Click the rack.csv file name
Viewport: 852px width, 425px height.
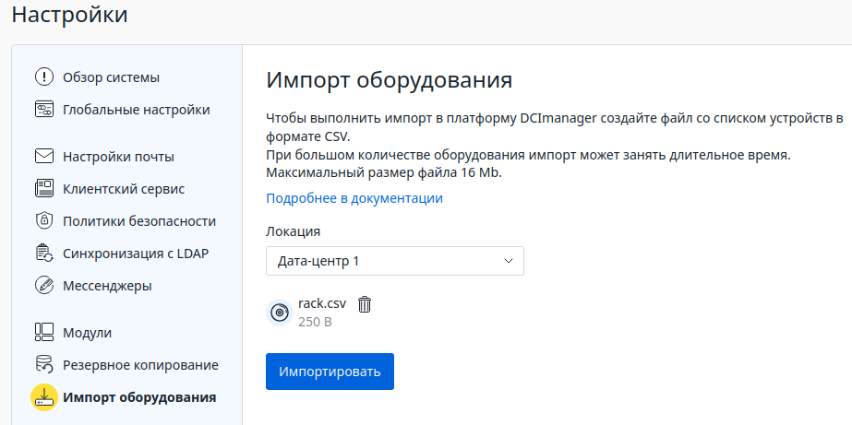pos(321,303)
